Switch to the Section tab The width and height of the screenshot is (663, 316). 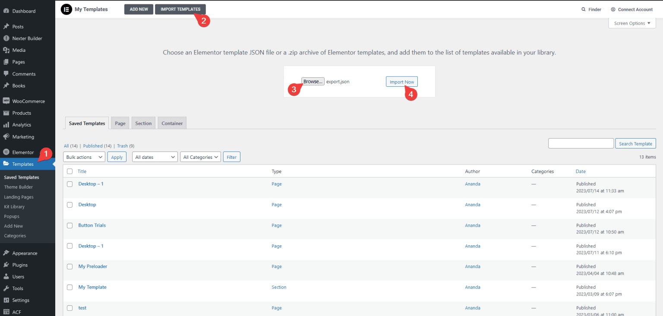pyautogui.click(x=143, y=123)
